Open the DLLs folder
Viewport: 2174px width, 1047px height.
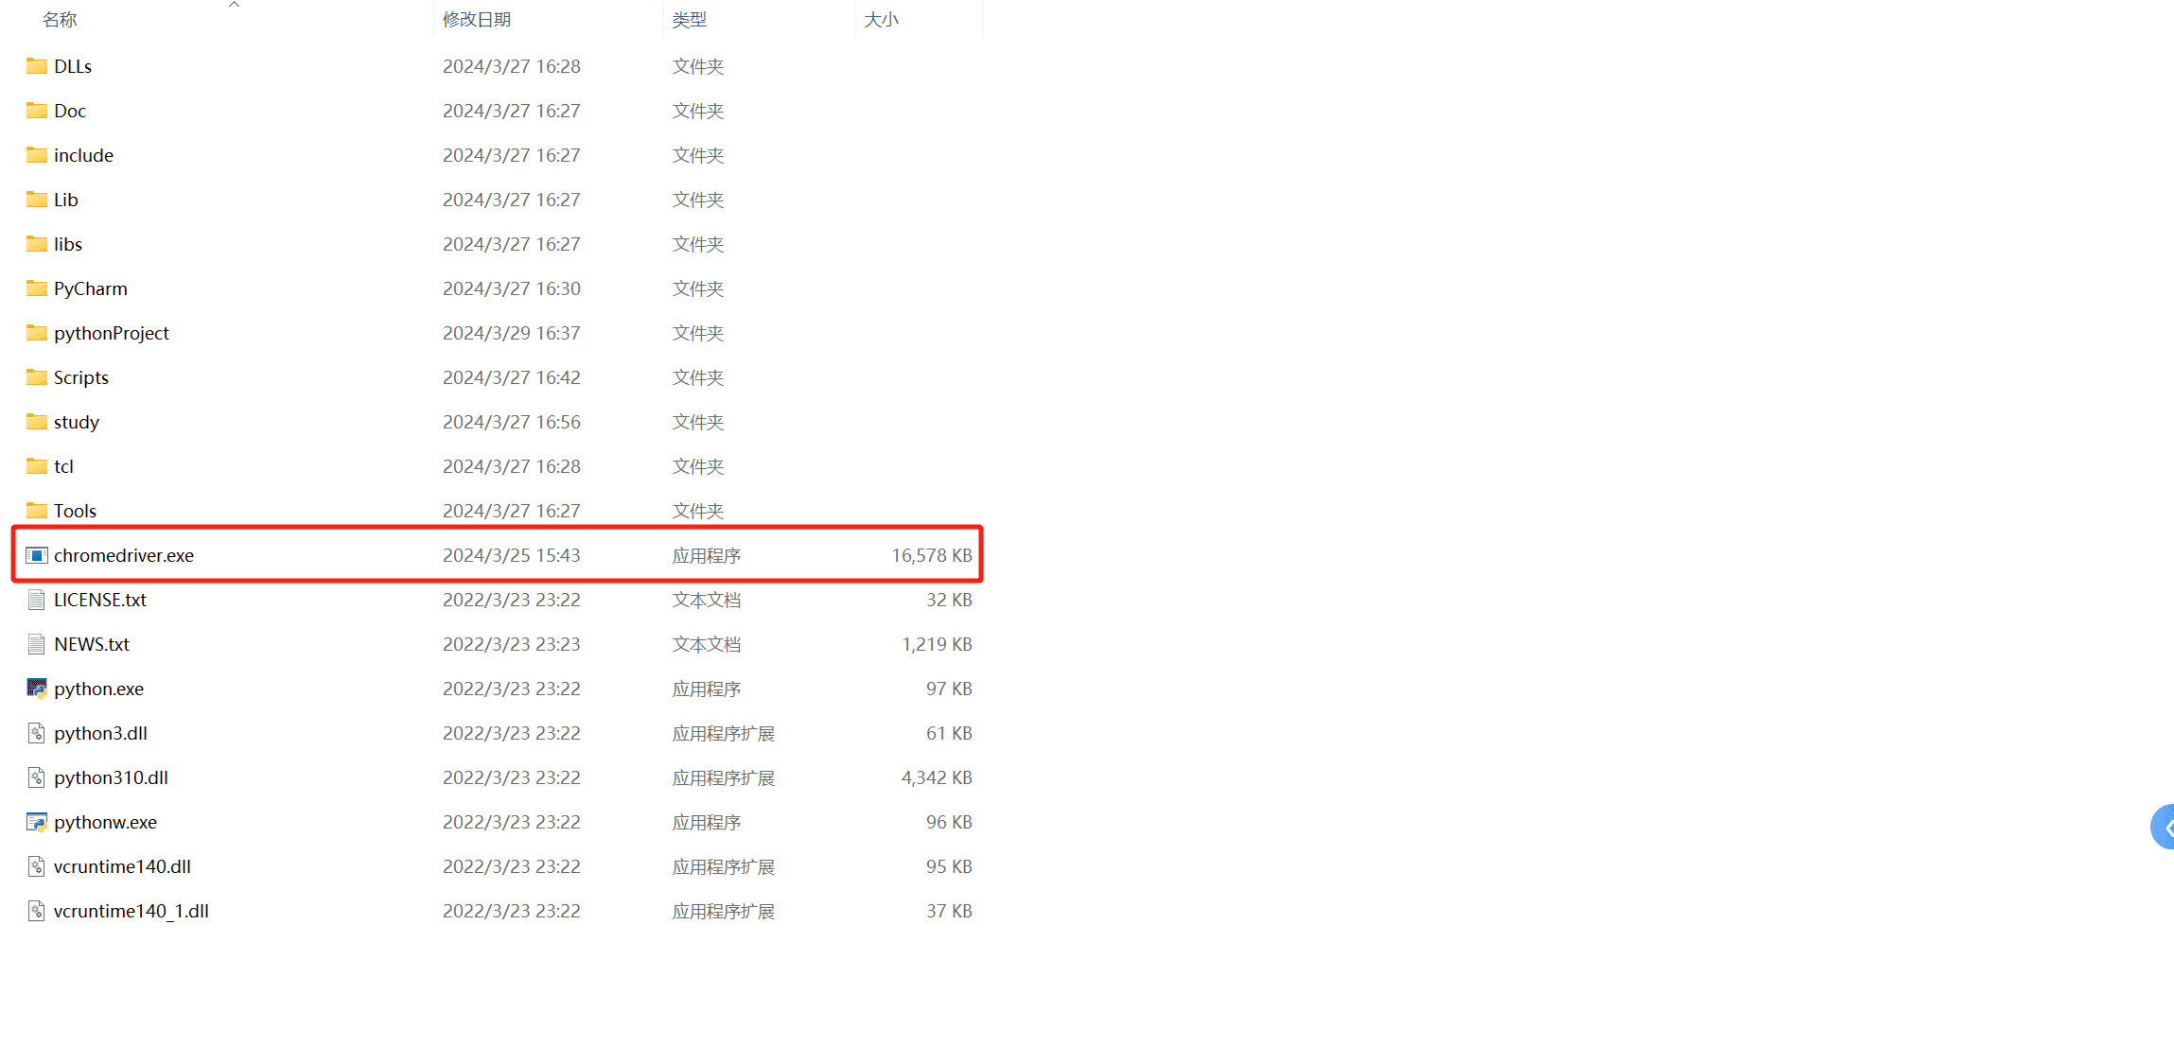(x=71, y=65)
